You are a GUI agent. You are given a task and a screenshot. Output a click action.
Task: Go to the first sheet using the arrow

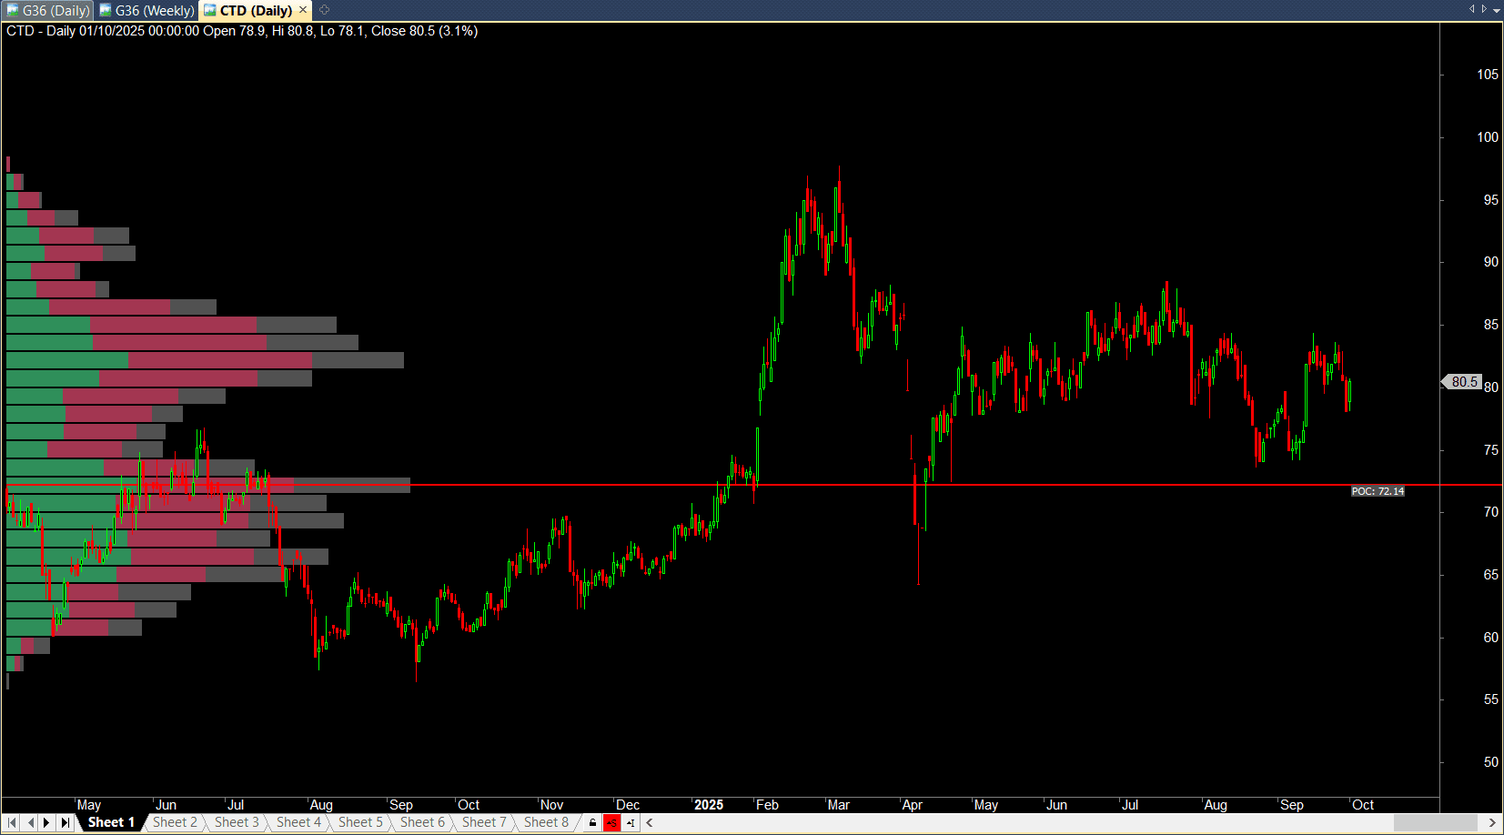point(12,822)
